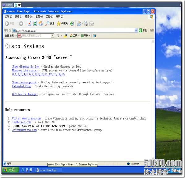The image size is (185, 178).
Task: Open CCO at www.cisco.com link
Action: [x=26, y=118]
